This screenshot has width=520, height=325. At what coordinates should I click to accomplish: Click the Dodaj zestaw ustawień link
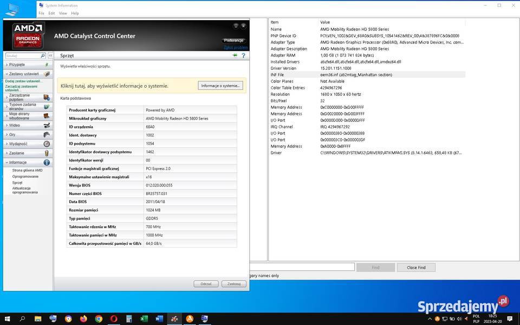point(23,81)
